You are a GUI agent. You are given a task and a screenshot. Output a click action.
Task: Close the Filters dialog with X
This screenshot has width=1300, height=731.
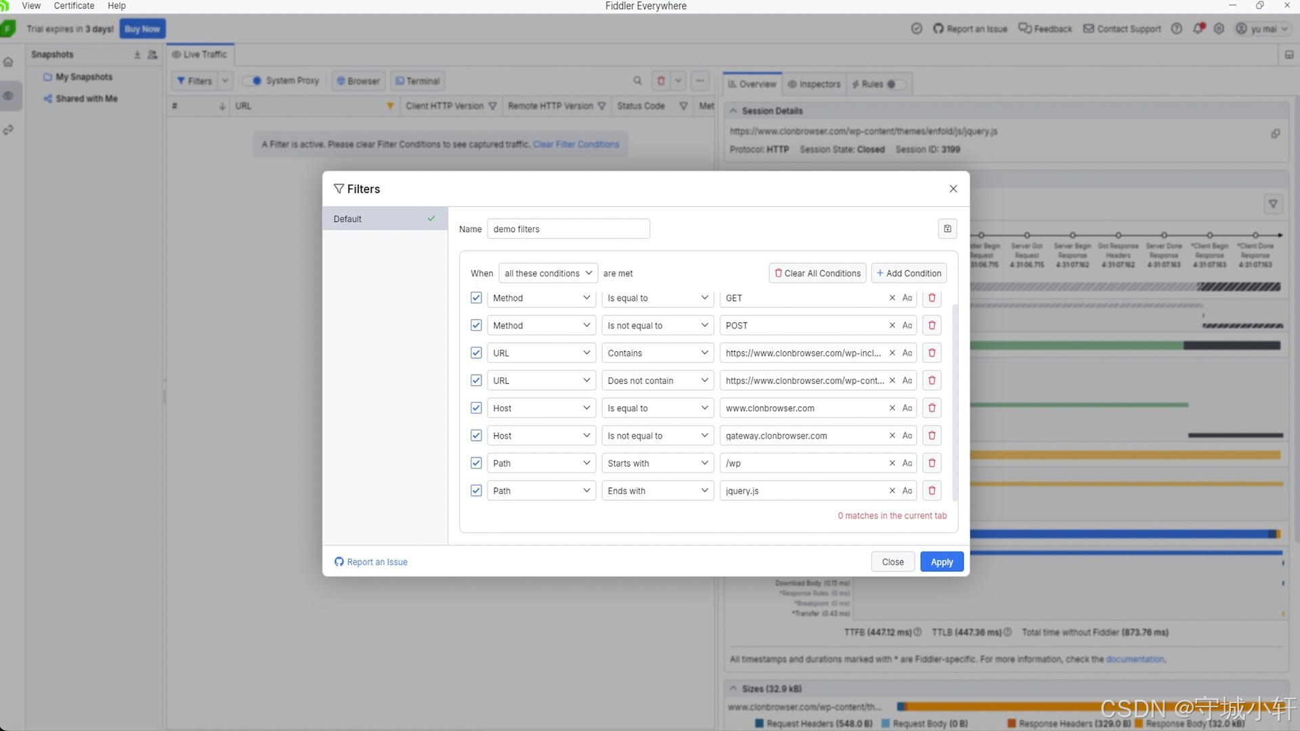[953, 189]
